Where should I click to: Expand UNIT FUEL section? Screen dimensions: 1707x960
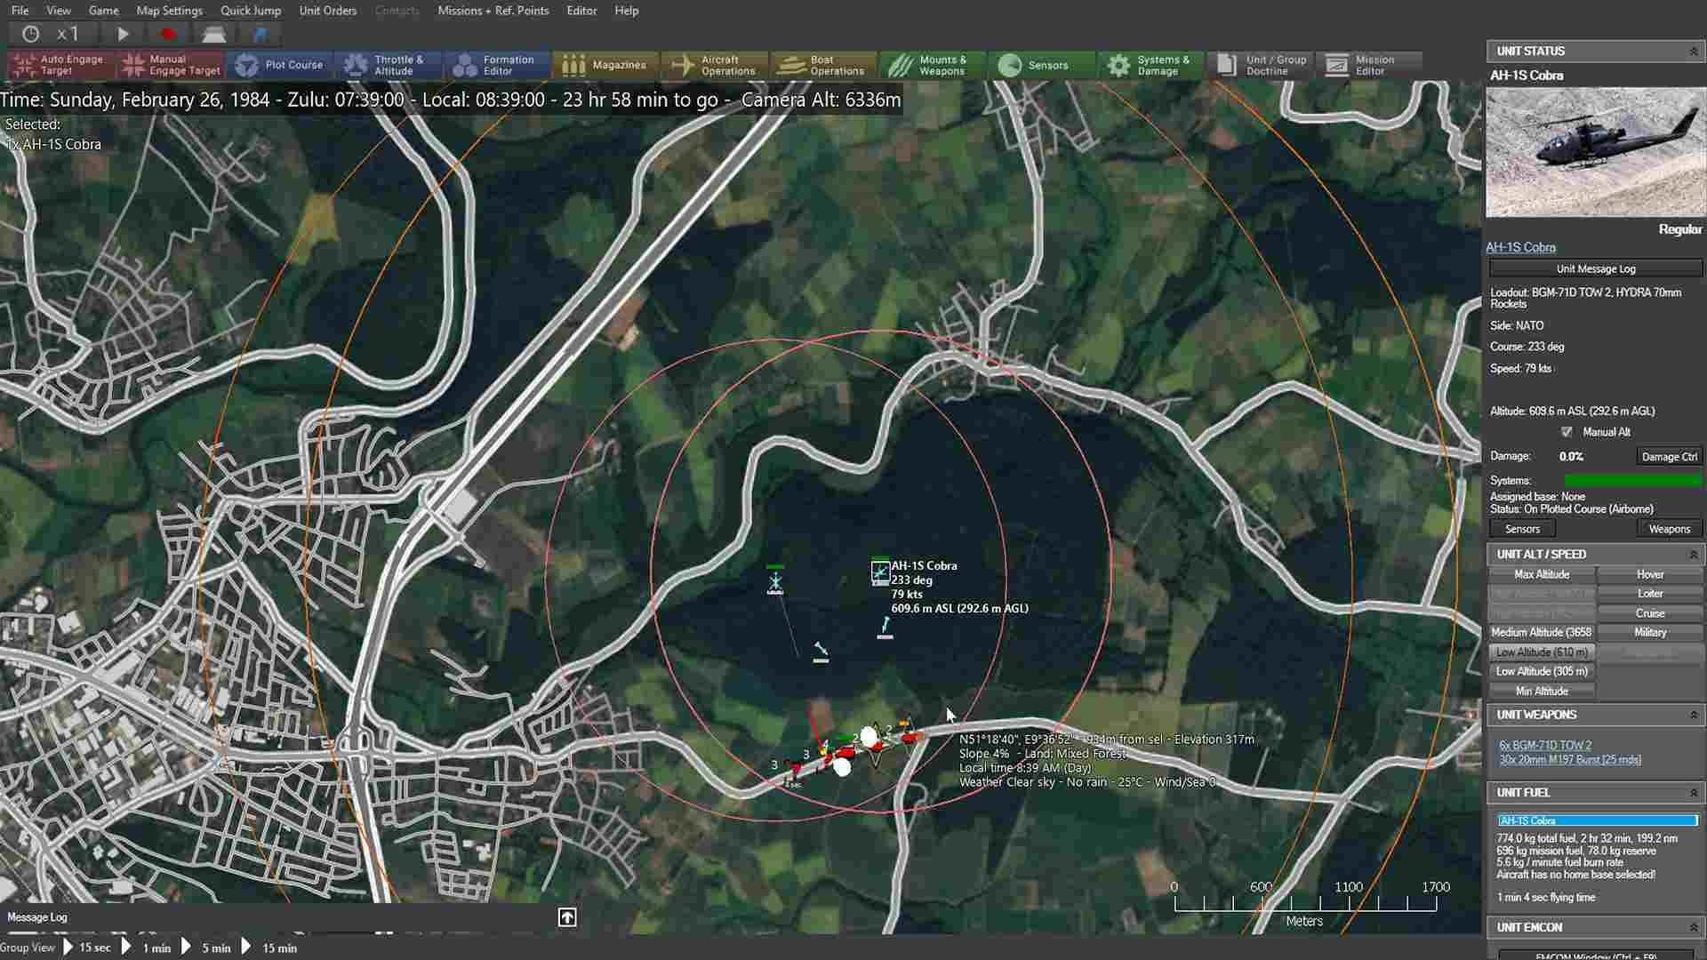[1692, 792]
